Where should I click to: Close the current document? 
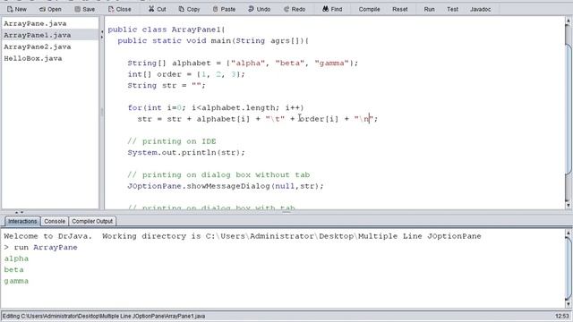tap(119, 9)
